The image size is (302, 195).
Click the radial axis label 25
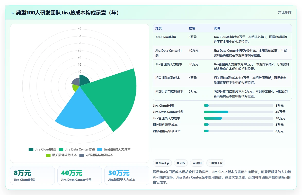pos(79,50)
